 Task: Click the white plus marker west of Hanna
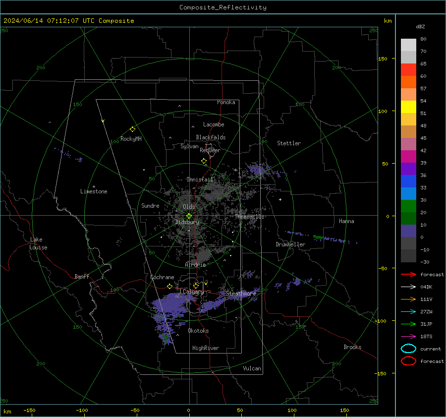280,199
